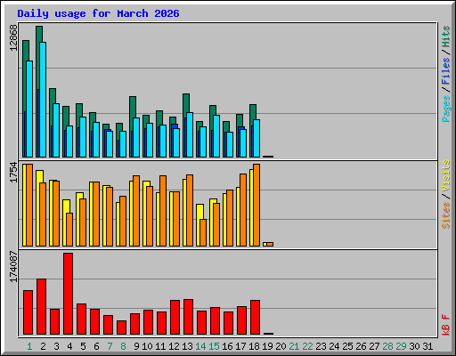Click green weekend day label 8
The image size is (456, 356).
pos(123,346)
